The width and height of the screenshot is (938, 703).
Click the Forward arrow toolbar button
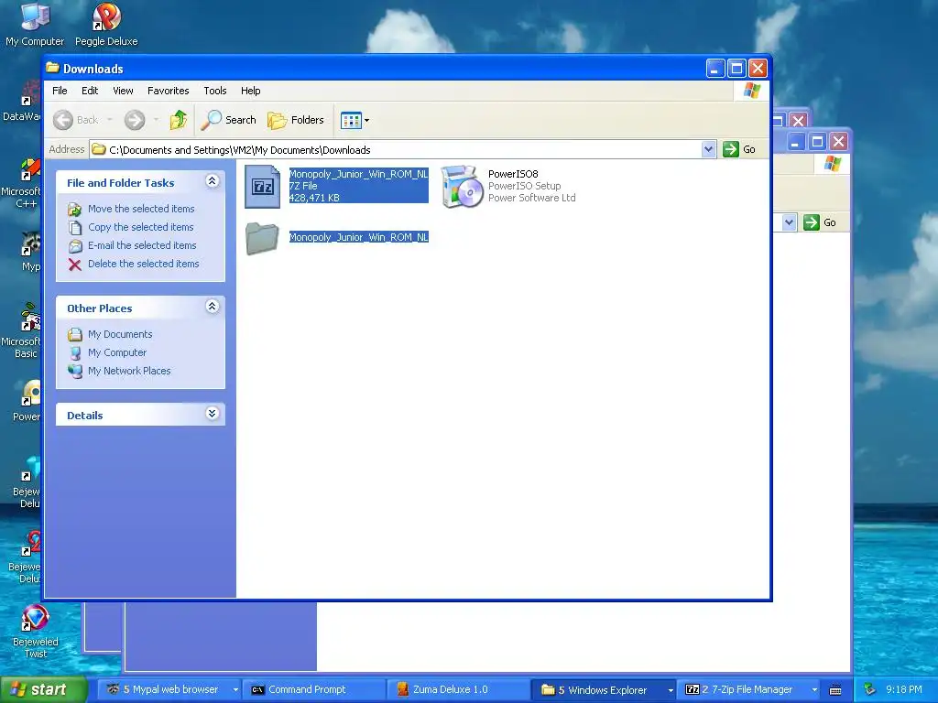click(x=135, y=120)
